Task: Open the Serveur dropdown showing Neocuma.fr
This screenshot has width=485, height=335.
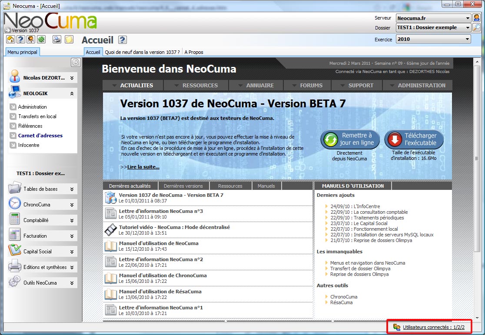Action: (433, 18)
